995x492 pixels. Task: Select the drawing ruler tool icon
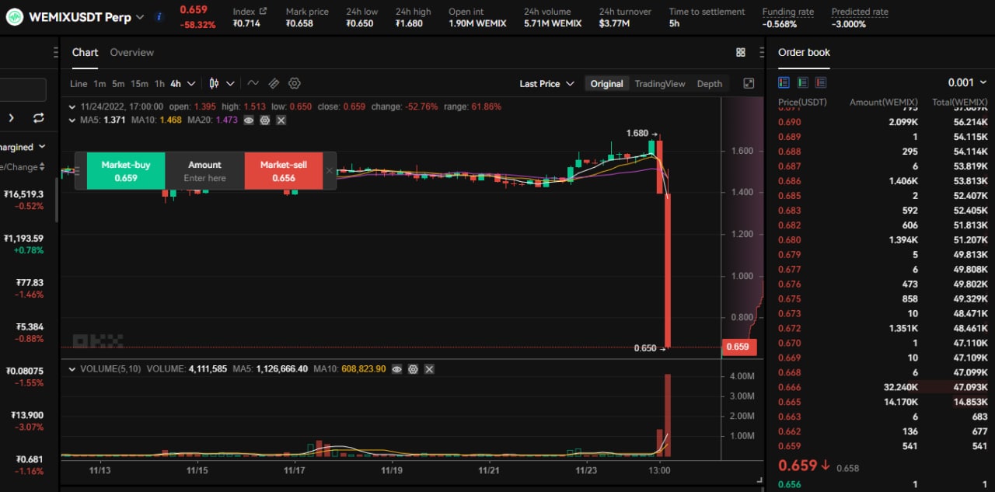point(274,83)
